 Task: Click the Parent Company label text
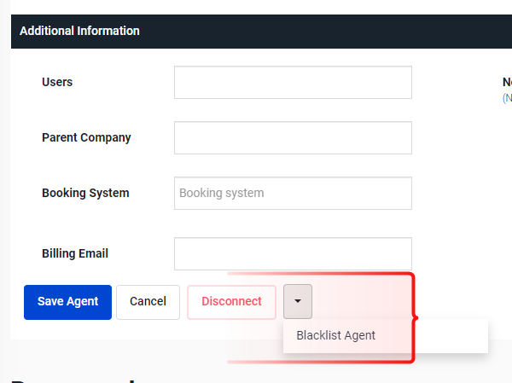86,138
